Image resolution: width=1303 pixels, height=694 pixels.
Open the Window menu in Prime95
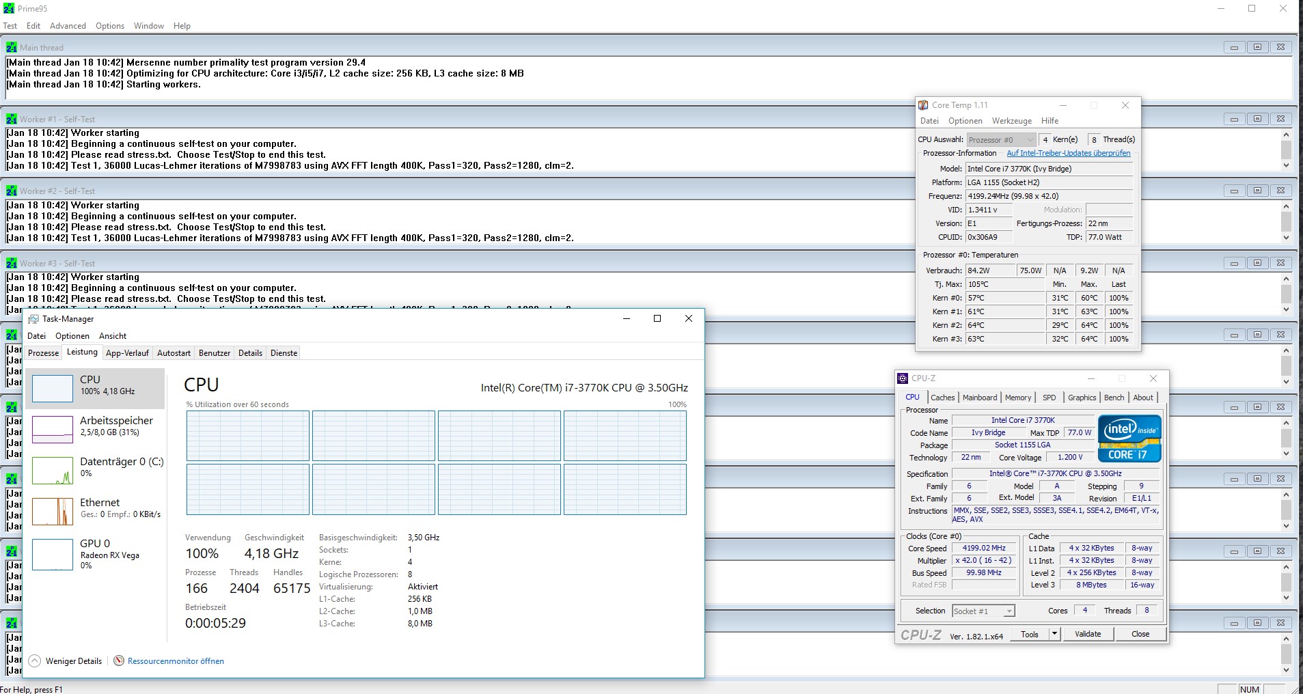149,26
